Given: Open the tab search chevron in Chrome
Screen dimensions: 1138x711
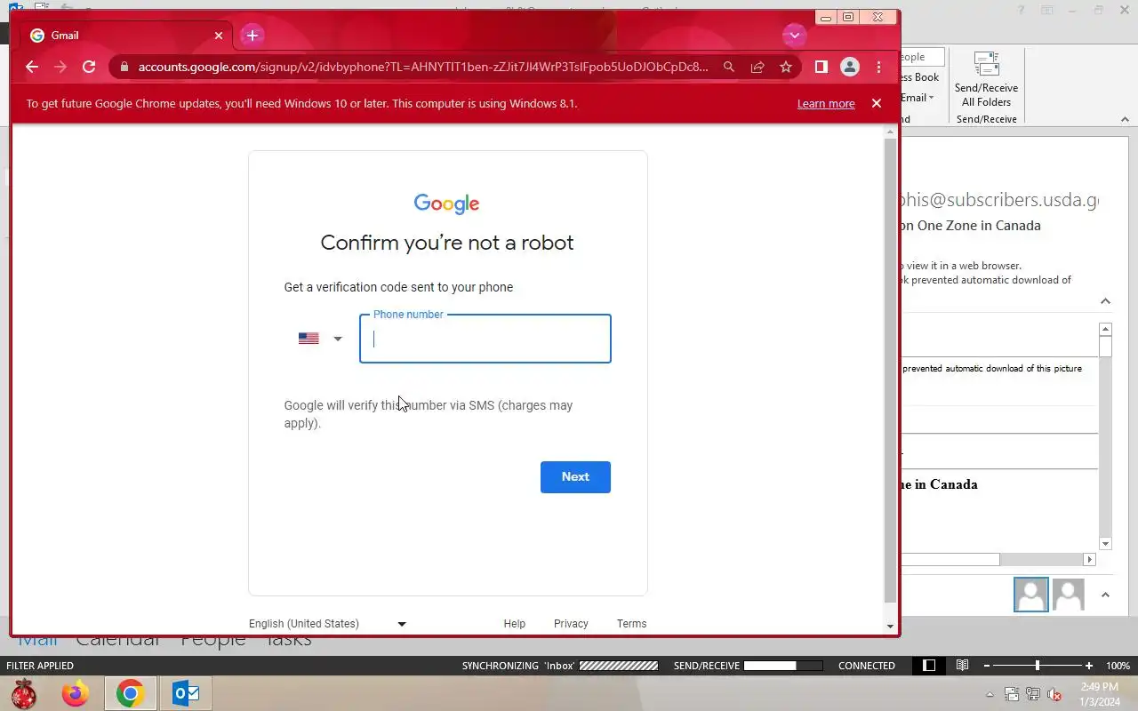Looking at the screenshot, I should click(x=794, y=36).
